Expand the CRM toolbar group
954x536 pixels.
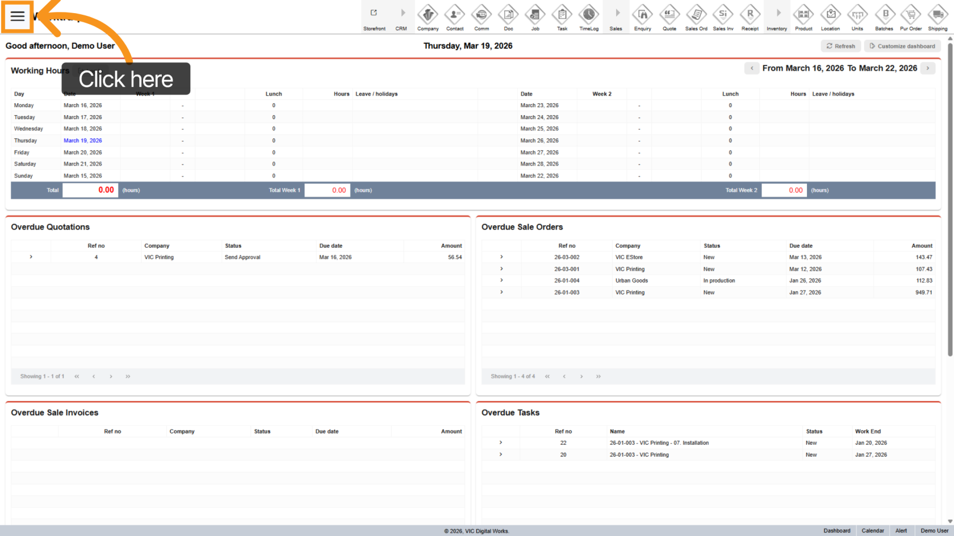tap(401, 14)
